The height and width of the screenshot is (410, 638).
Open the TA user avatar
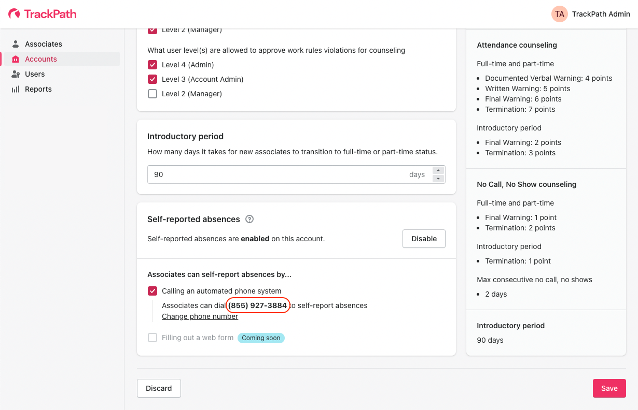559,14
